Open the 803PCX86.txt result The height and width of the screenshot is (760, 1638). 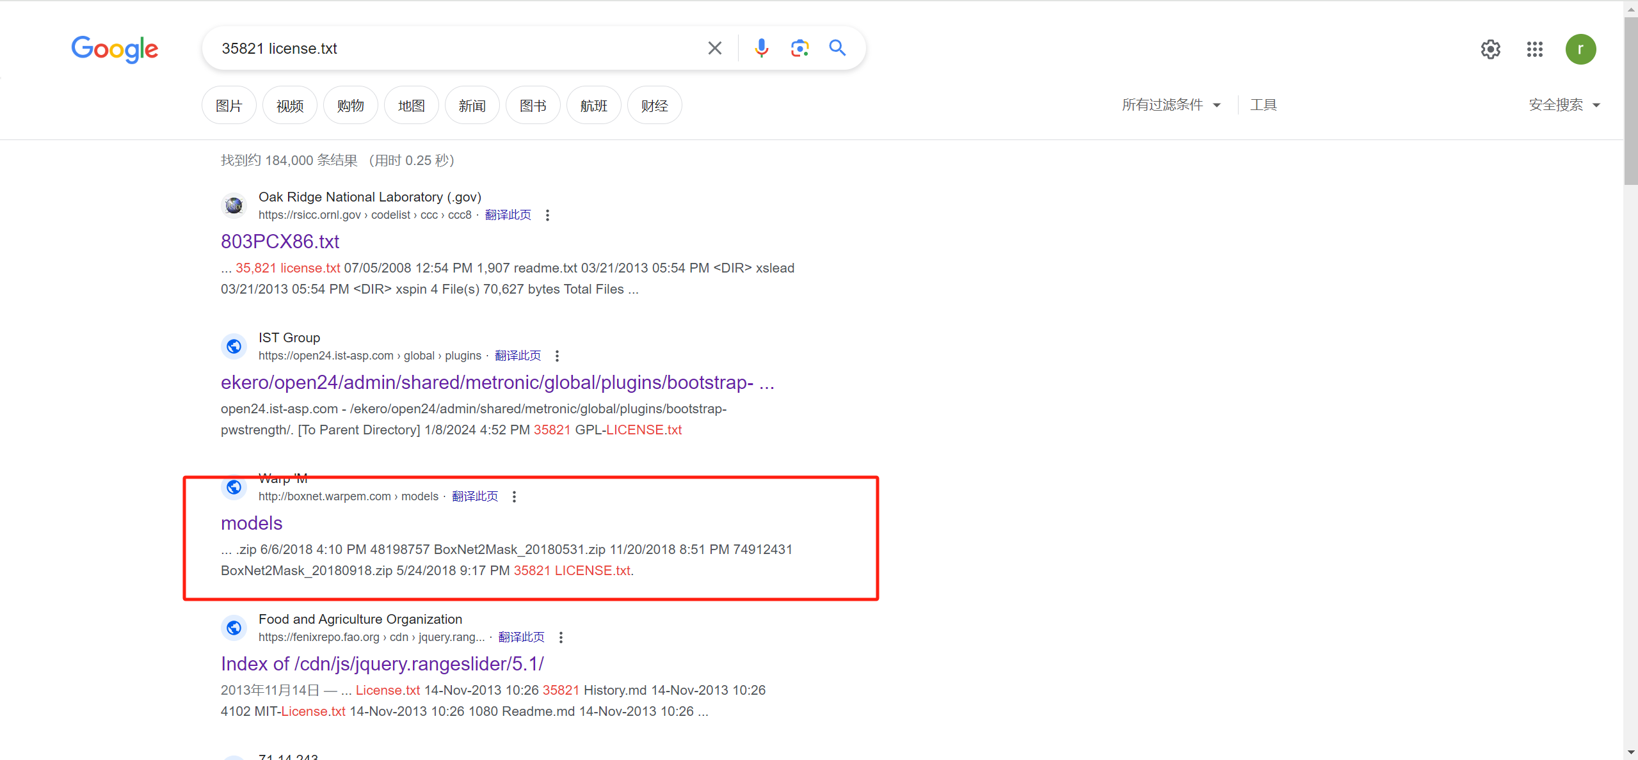click(280, 242)
